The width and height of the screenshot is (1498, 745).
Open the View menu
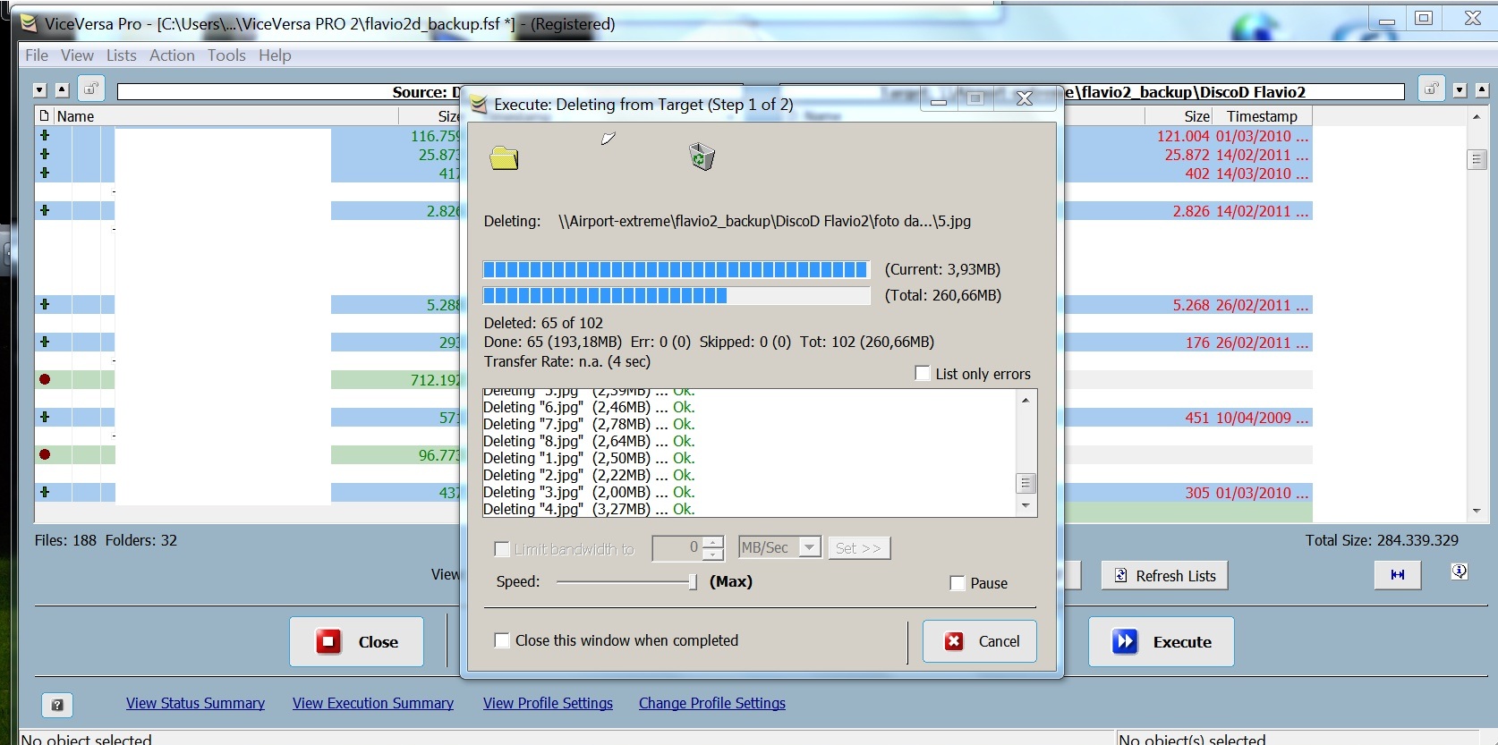(77, 55)
